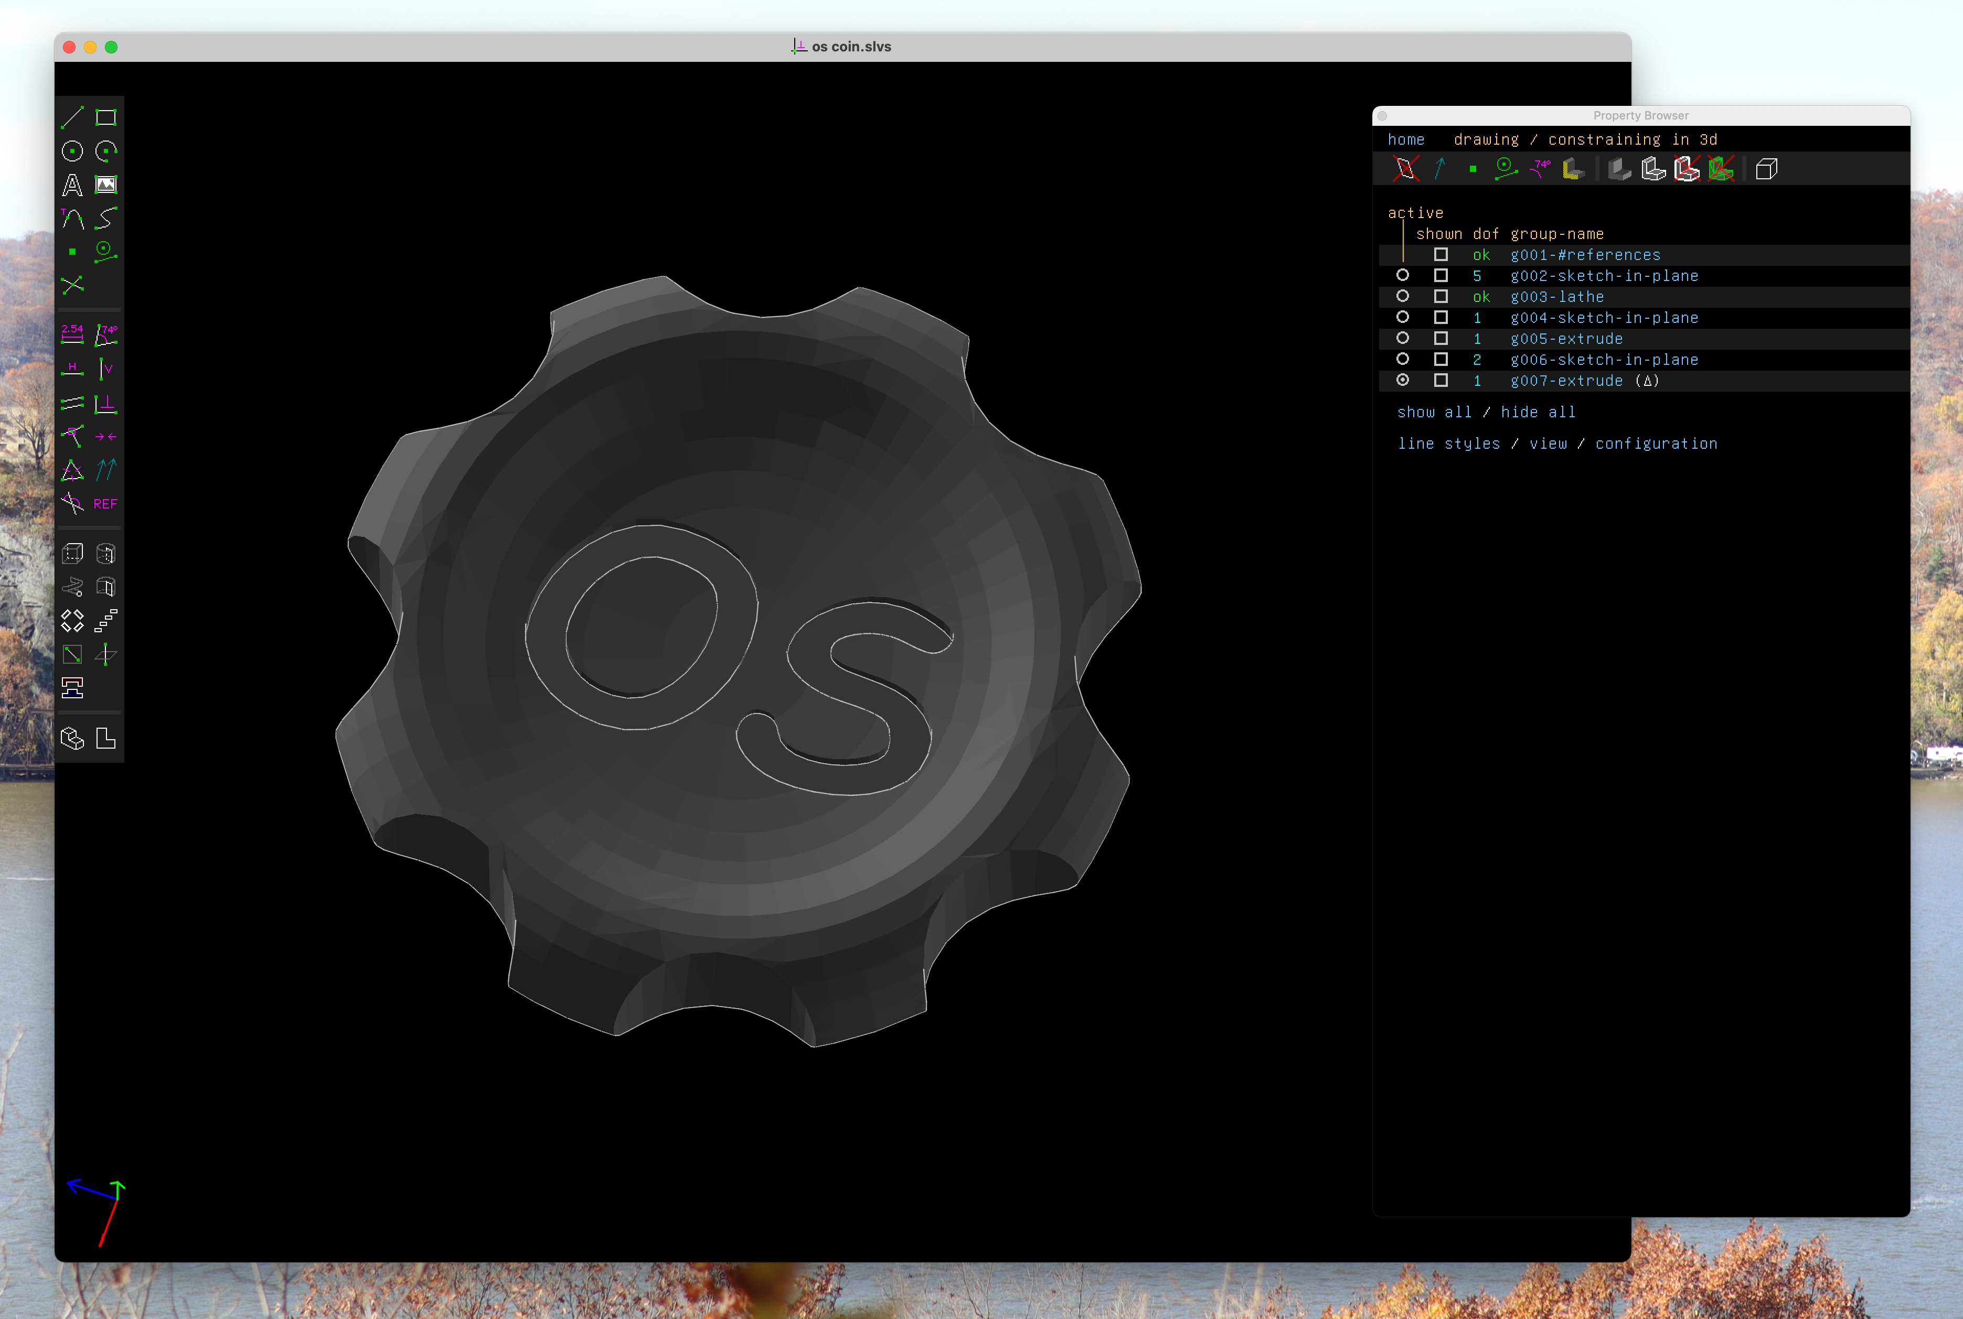
Task: Align view to active workplane
Action: click(106, 739)
